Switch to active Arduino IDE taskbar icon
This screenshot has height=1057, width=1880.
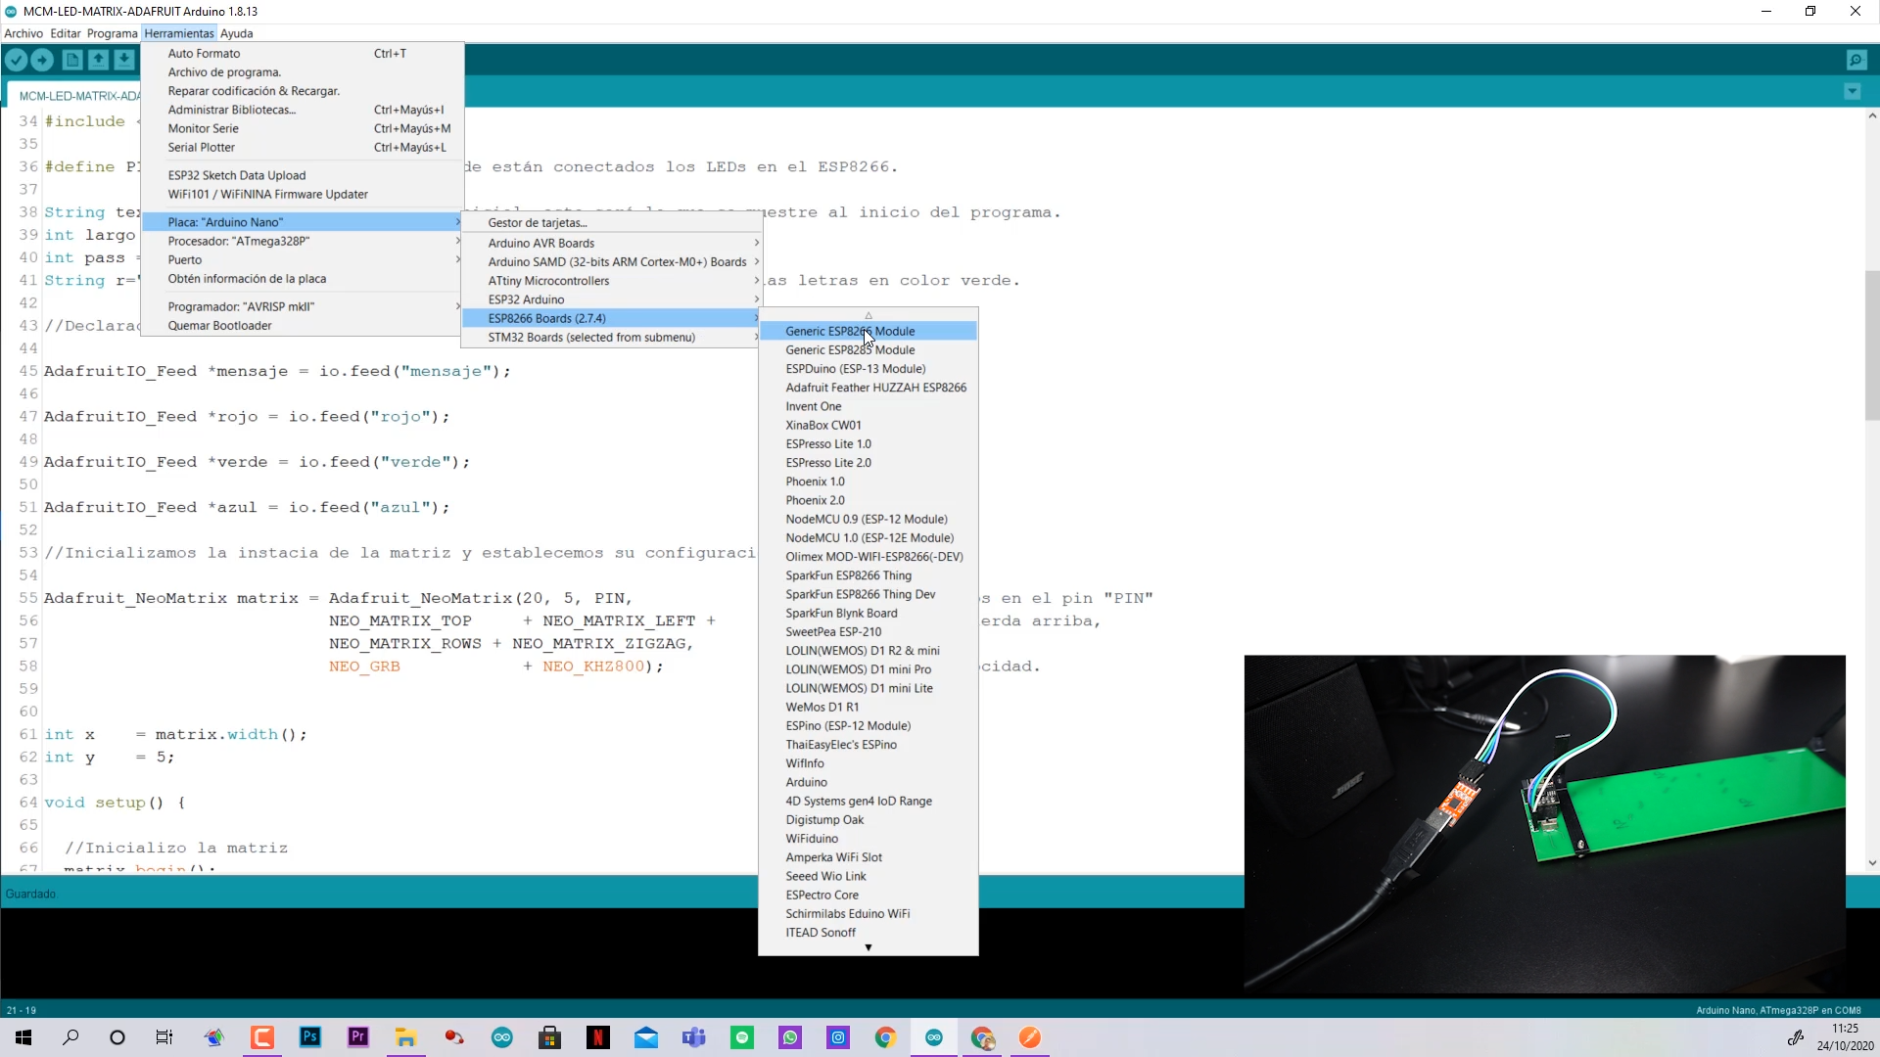(934, 1037)
